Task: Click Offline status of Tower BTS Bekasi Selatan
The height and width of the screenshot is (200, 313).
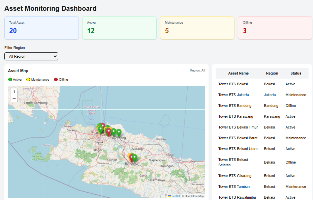Action: (291, 162)
